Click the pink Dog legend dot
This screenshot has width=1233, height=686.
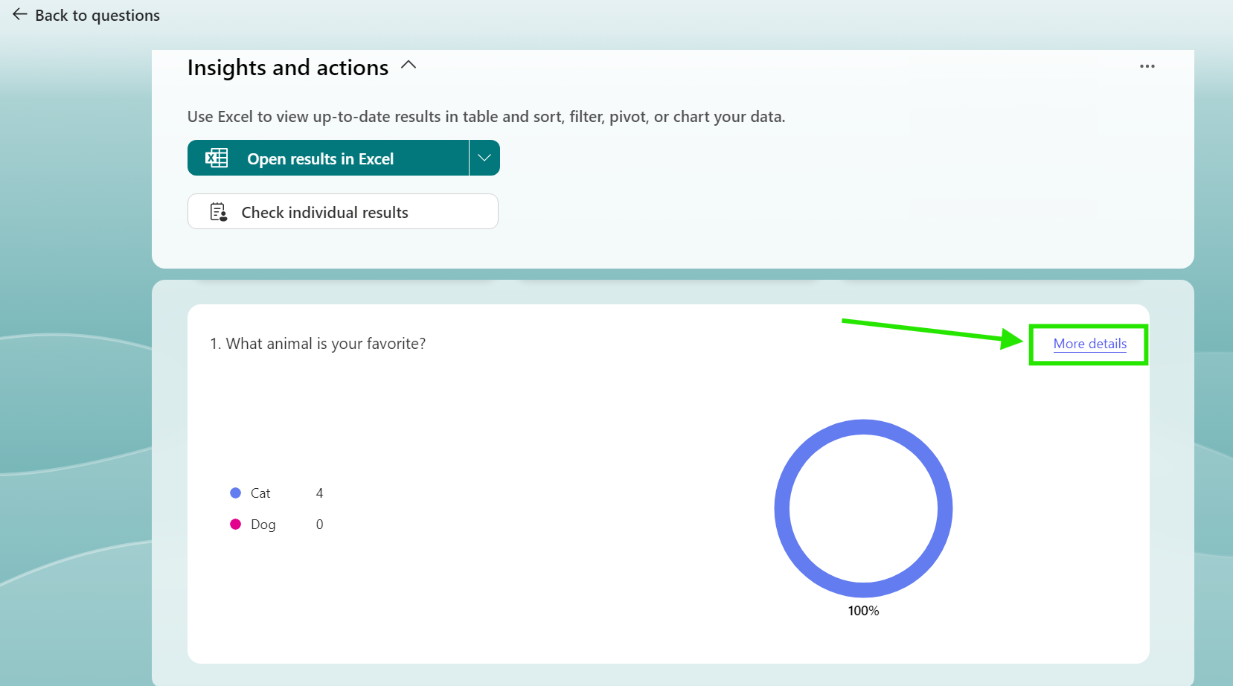(236, 524)
